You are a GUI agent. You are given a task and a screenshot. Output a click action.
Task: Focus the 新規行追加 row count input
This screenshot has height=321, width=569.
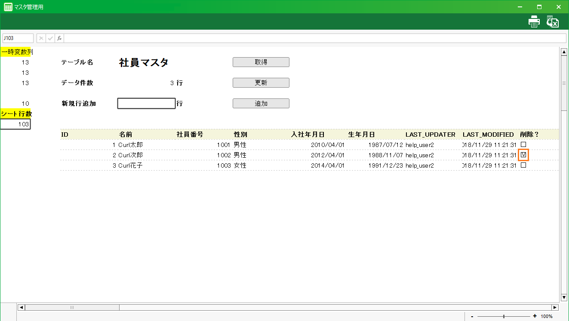pyautogui.click(x=146, y=104)
